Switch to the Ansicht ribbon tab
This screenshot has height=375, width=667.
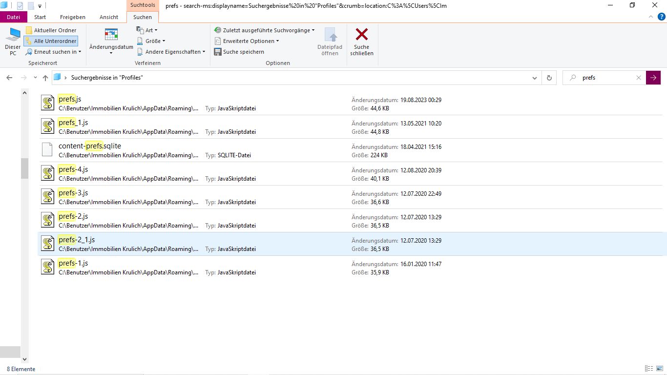point(109,17)
